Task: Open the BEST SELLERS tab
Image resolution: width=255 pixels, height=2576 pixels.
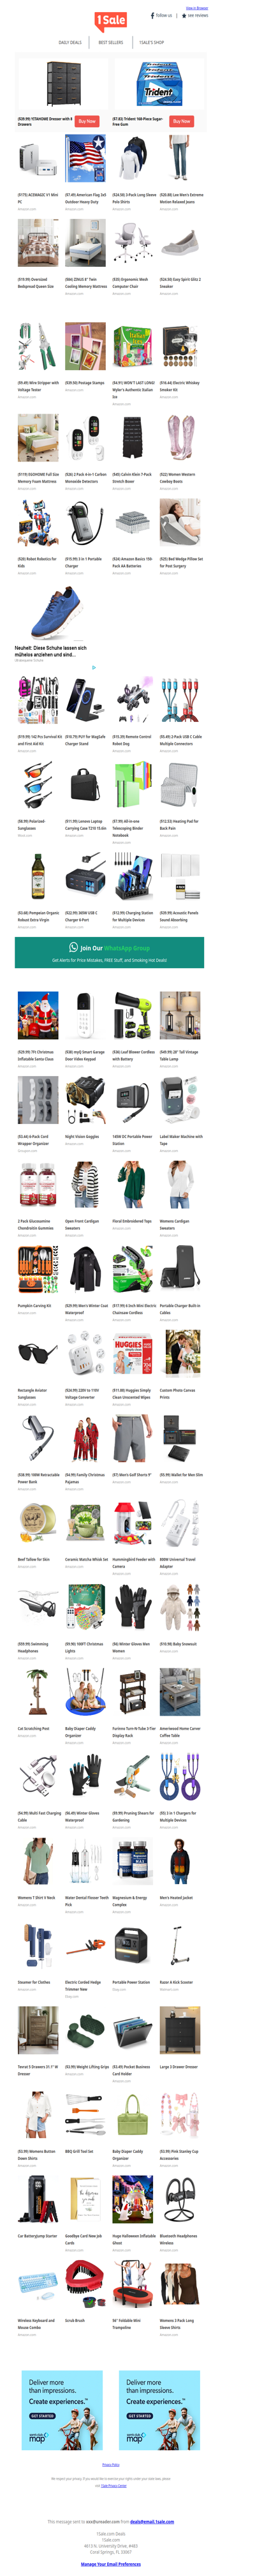Action: coord(110,43)
